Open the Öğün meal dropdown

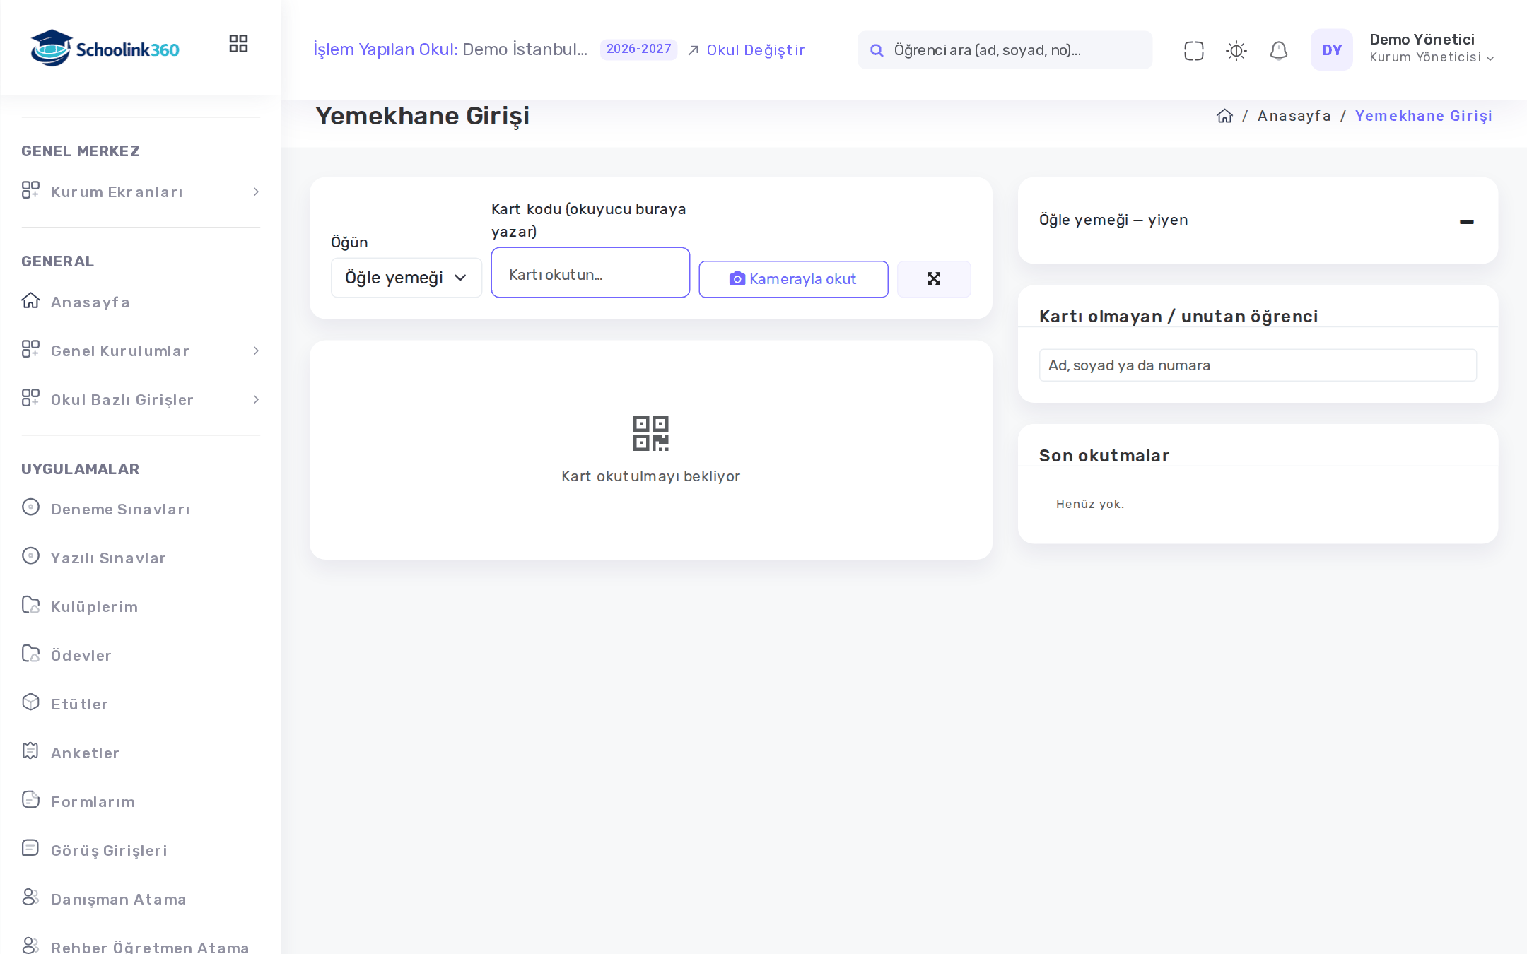(406, 278)
